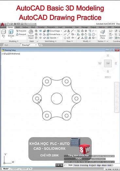Expand the Draw panel dropdown
This screenshot has width=120, height=171.
(x=72, y=41)
